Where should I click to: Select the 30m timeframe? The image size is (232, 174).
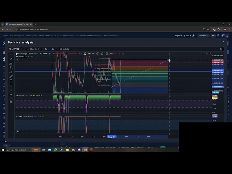point(32,49)
